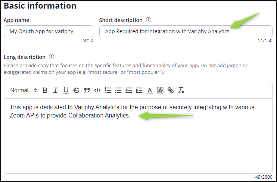Click the App name input field
277x182 pixels.
49,31
